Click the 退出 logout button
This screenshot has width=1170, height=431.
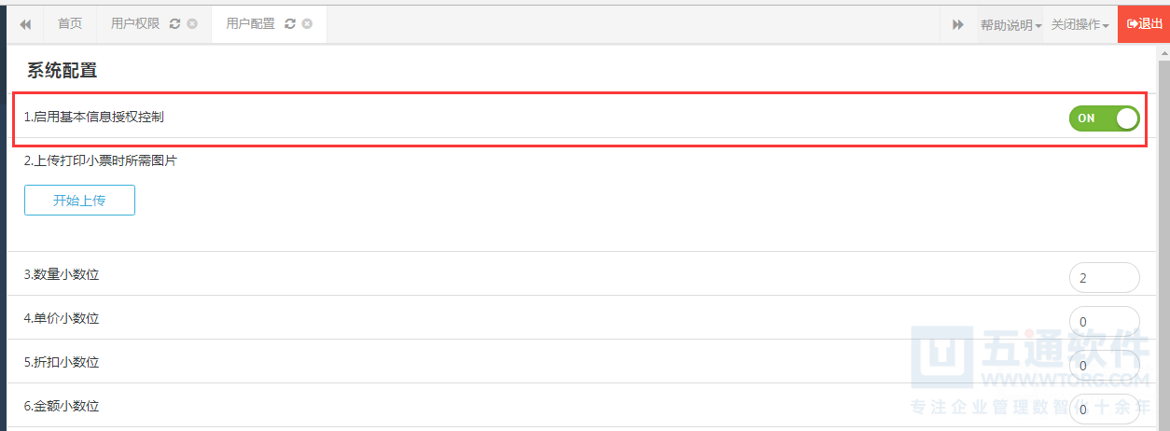[1144, 24]
